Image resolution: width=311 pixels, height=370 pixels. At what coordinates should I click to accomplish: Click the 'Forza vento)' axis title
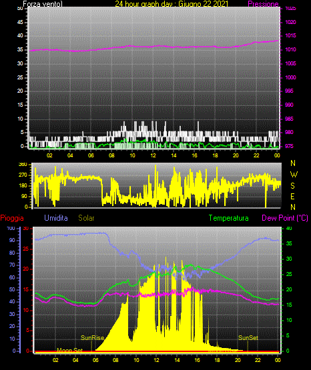tap(43, 4)
